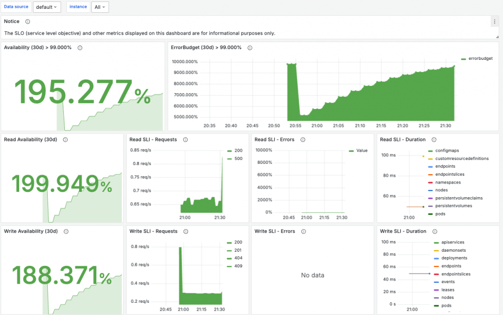Toggle 201 series in Write SLI Requests legend
The image size is (503, 315).
(x=238, y=250)
